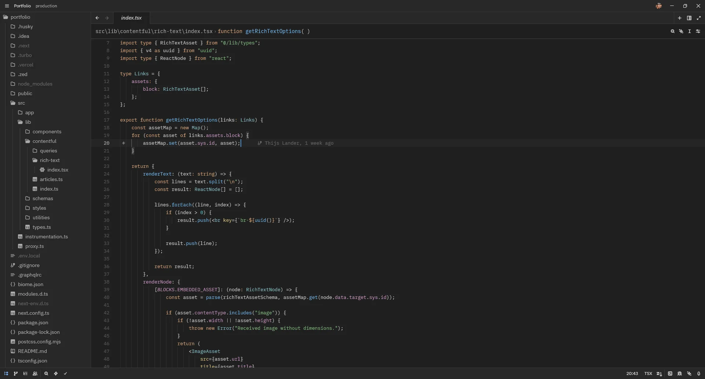705x379 pixels.
Task: Go back with the left arrow
Action: point(97,18)
